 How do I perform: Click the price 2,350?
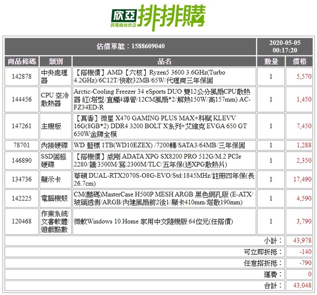click(x=304, y=160)
